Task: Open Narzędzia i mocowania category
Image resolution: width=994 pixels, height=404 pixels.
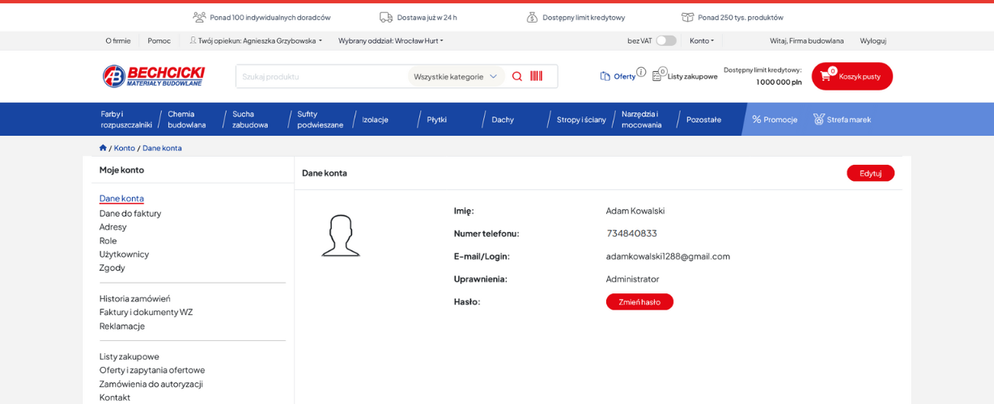Action: pos(641,120)
